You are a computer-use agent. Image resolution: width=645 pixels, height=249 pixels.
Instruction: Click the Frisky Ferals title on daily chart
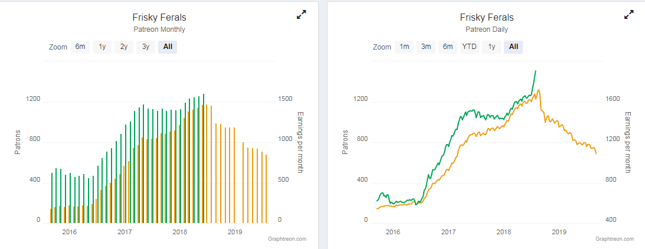[487, 18]
